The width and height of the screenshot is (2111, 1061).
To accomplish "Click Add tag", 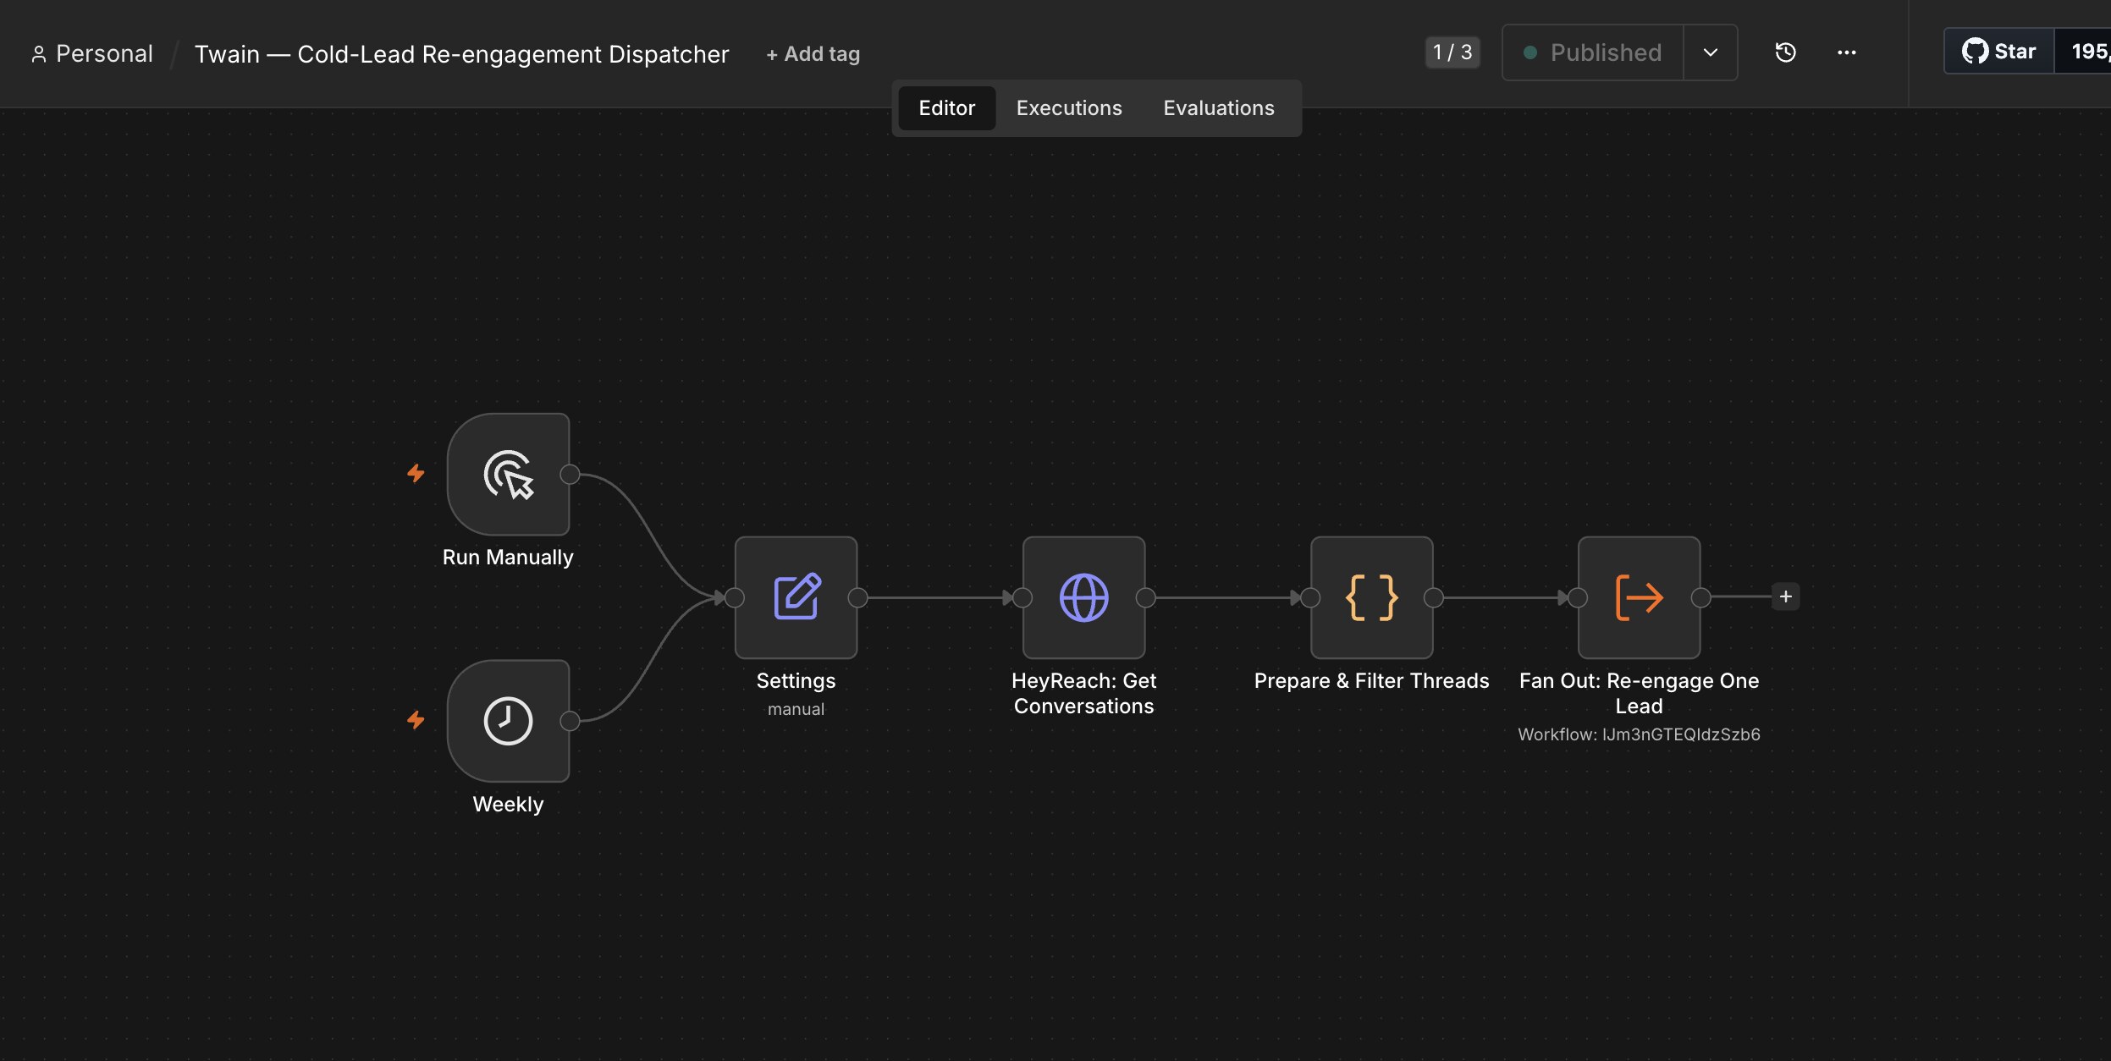I will coord(813,54).
